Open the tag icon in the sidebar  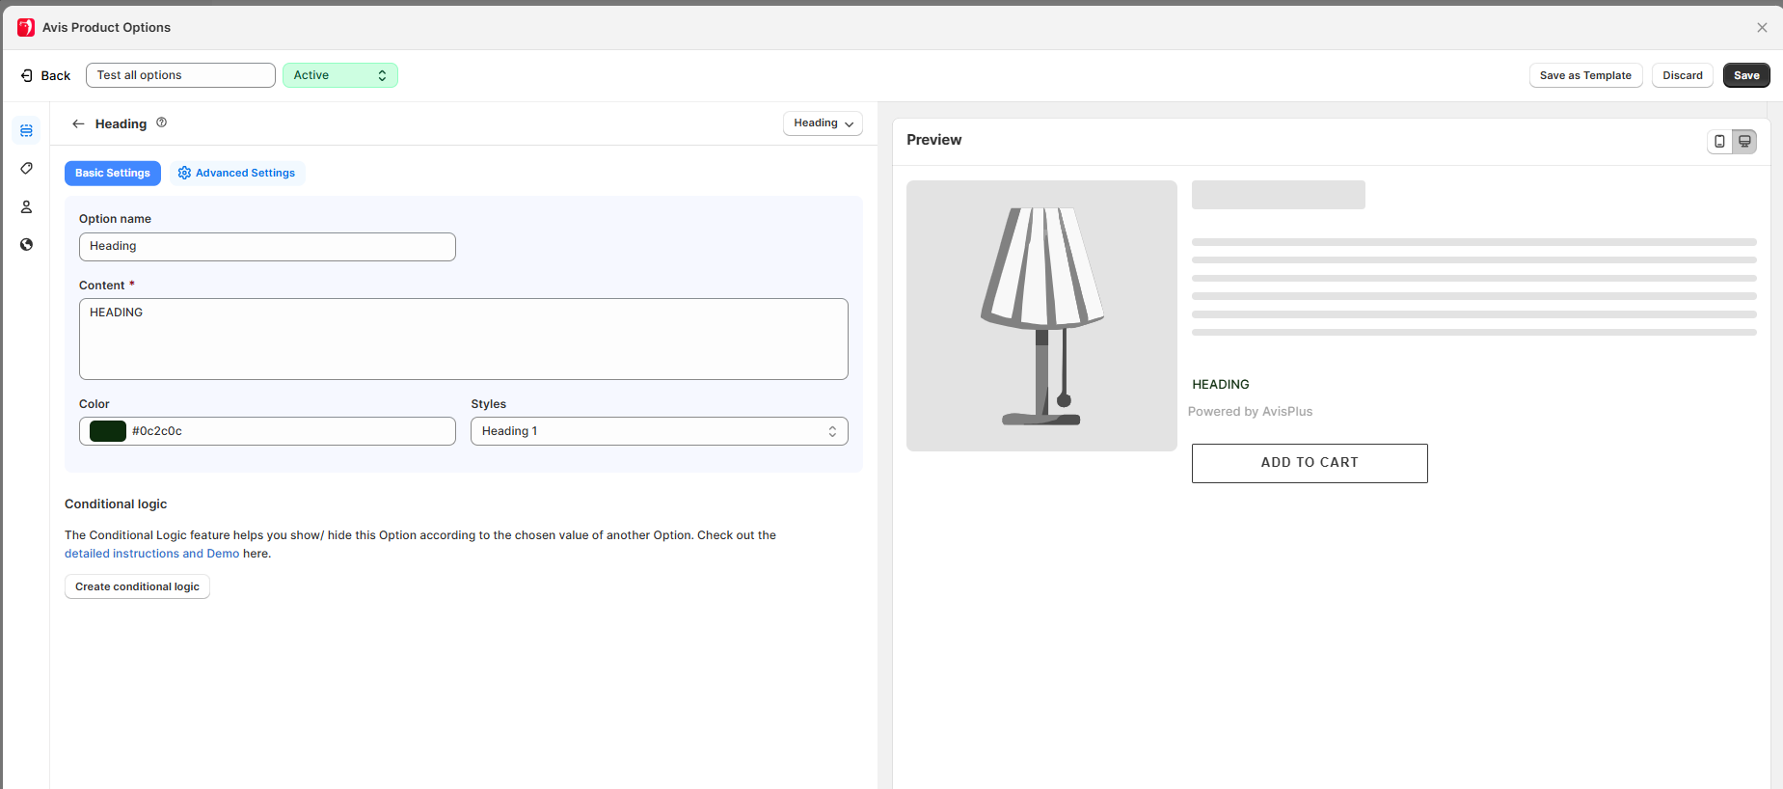point(26,169)
